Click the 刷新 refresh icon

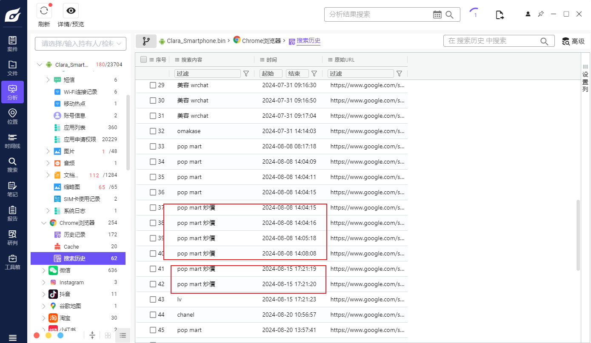pos(44,11)
